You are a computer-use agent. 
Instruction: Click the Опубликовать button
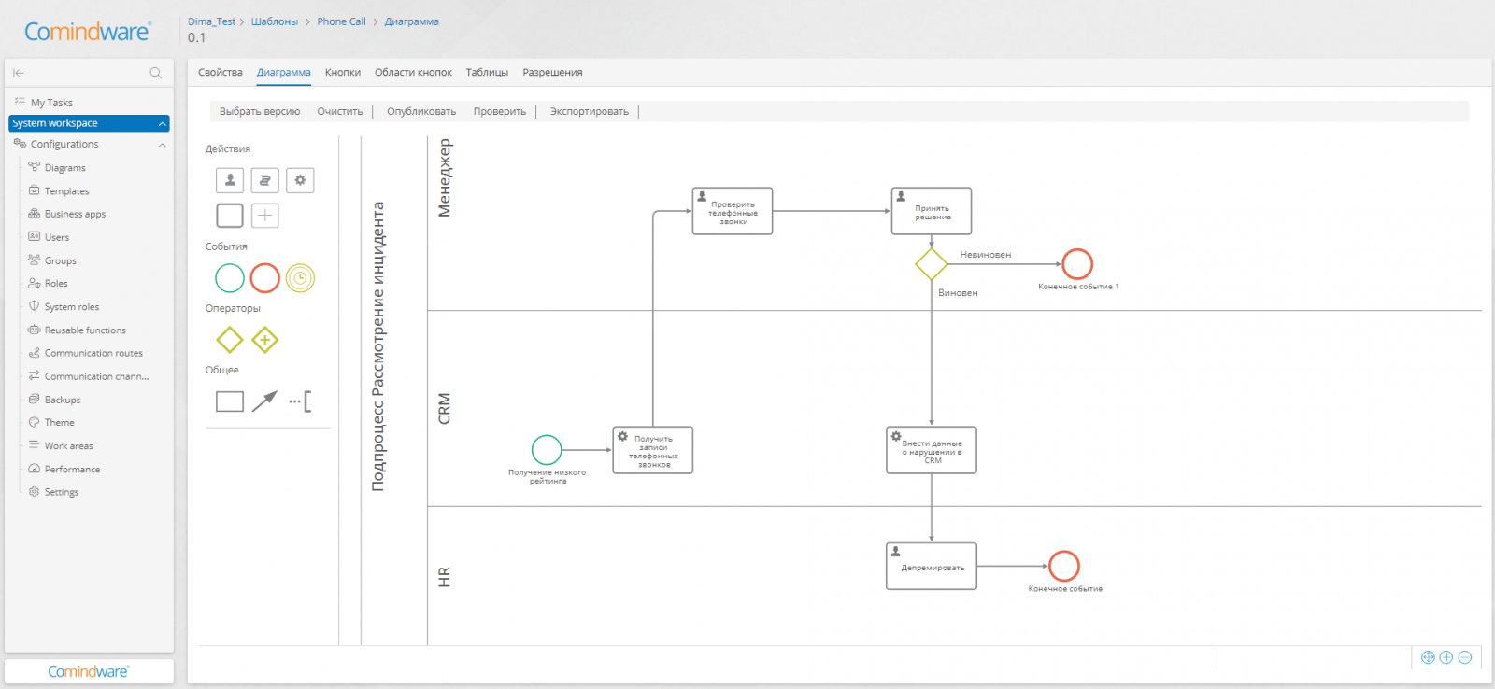(x=421, y=112)
